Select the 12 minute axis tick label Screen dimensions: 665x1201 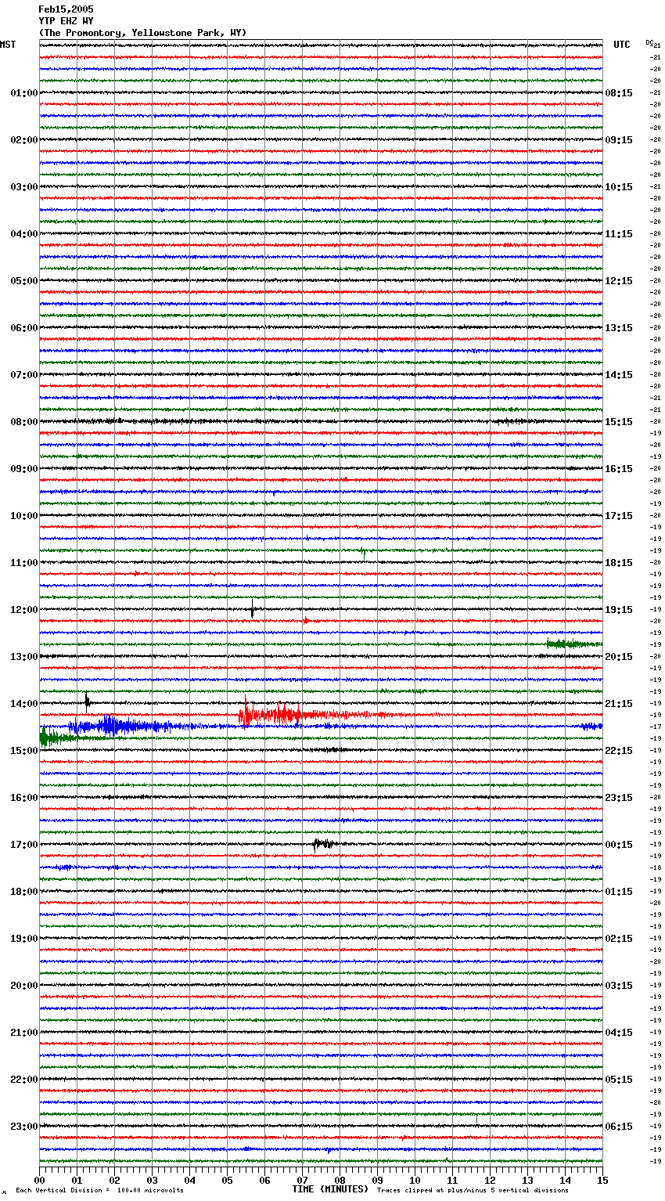tap(490, 1180)
